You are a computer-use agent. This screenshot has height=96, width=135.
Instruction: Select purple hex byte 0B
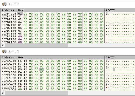pyautogui.click(x=20, y=42)
